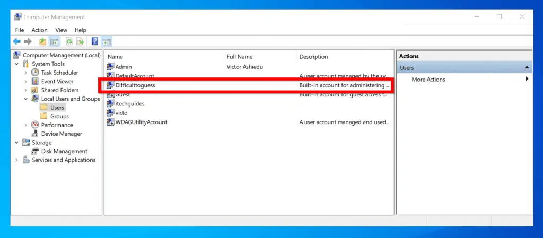The width and height of the screenshot is (543, 238).
Task: Open the View menu
Action: pos(61,30)
